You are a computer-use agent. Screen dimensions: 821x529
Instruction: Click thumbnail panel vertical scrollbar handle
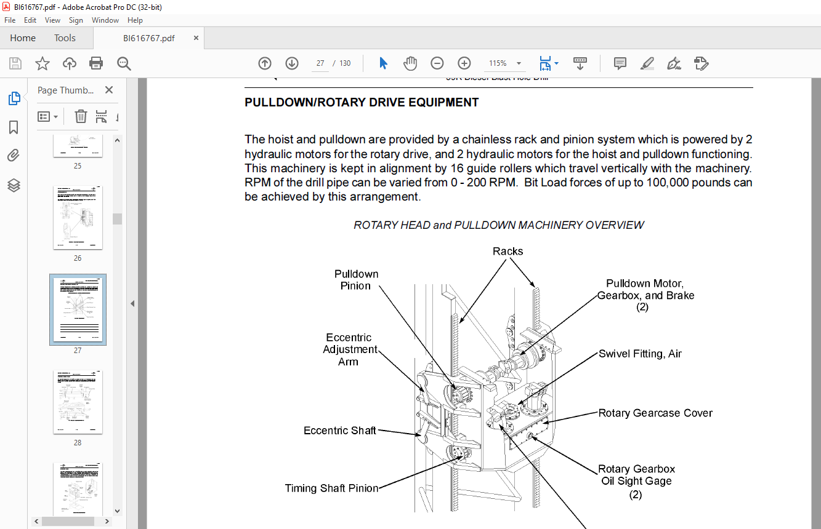(x=117, y=219)
